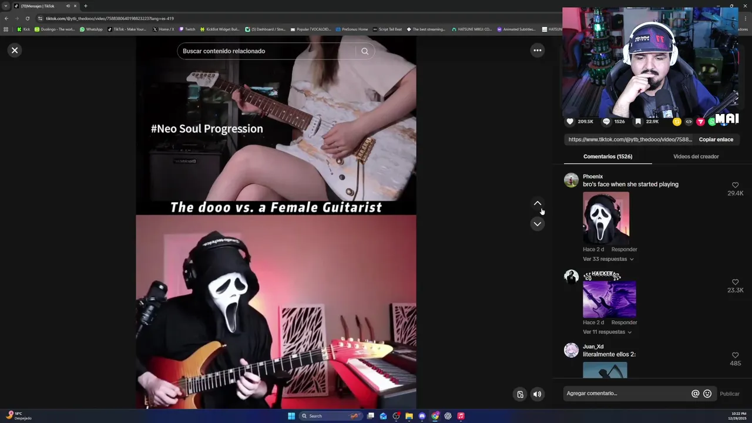The width and height of the screenshot is (752, 423).
Task: Click the Publicar button
Action: pyautogui.click(x=730, y=394)
